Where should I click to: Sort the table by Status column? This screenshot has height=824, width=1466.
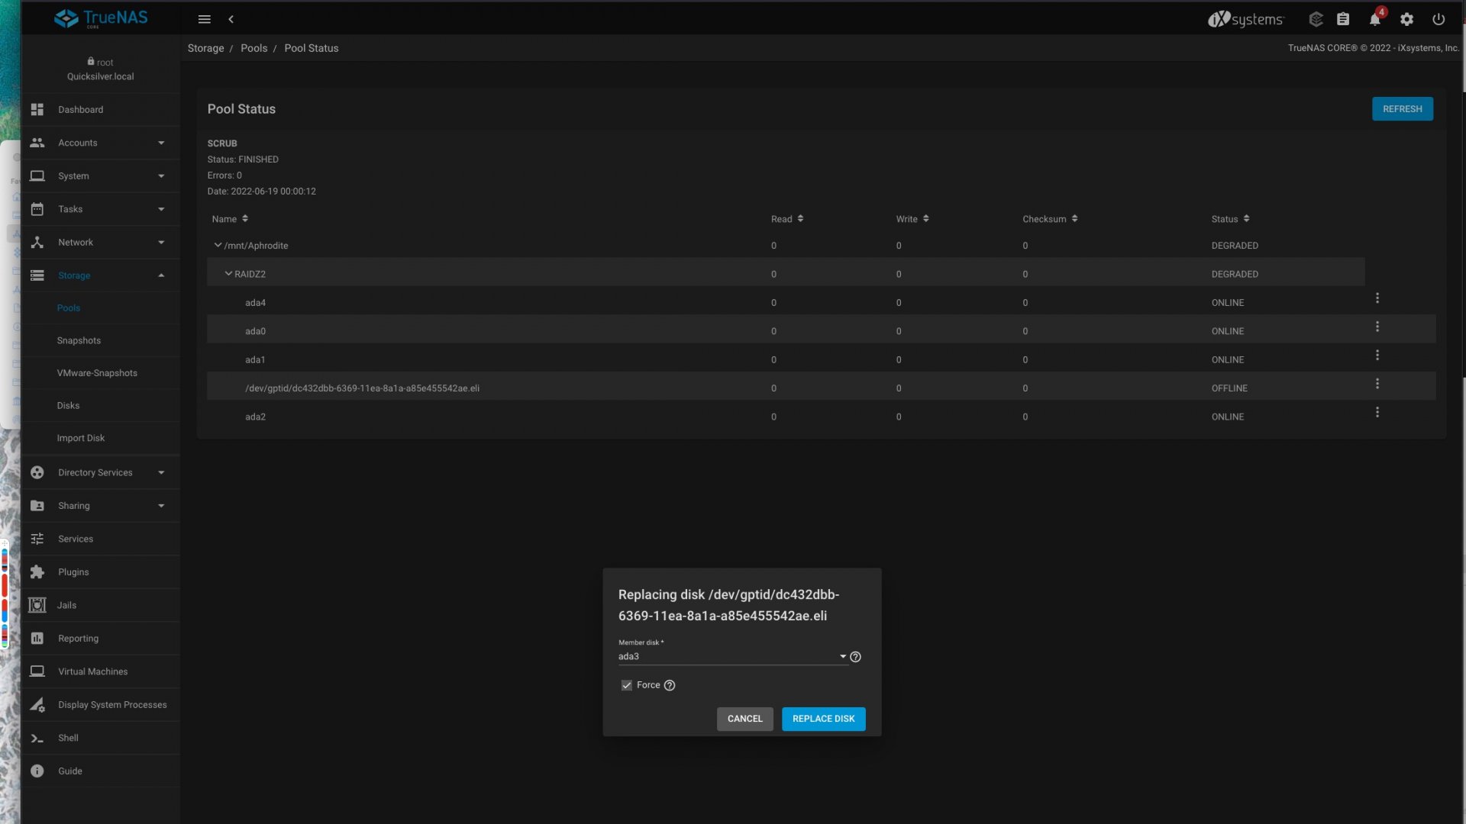(x=1230, y=219)
